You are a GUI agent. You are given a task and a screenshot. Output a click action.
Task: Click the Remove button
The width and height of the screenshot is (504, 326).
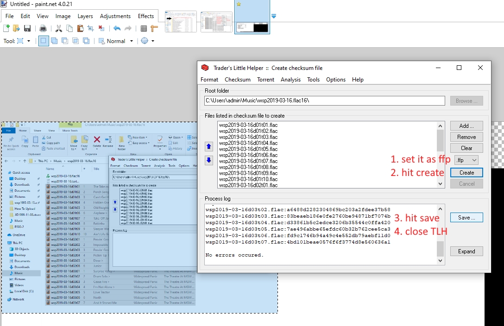(466, 137)
